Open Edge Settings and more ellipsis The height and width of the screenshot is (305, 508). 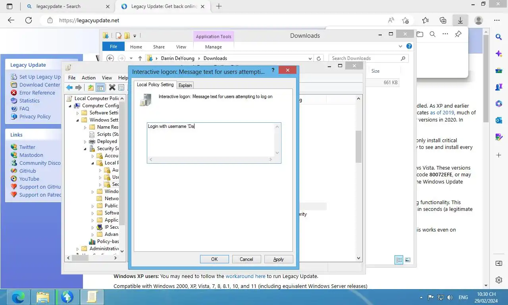[497, 20]
